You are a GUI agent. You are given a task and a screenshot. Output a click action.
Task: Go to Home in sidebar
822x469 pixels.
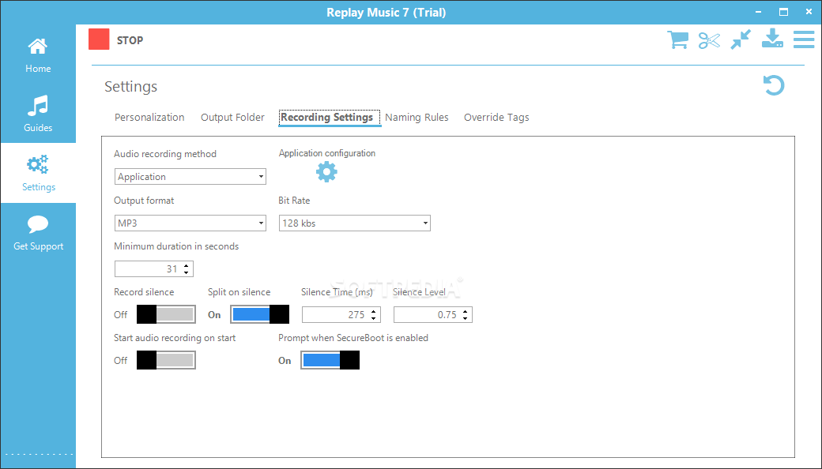click(x=38, y=55)
